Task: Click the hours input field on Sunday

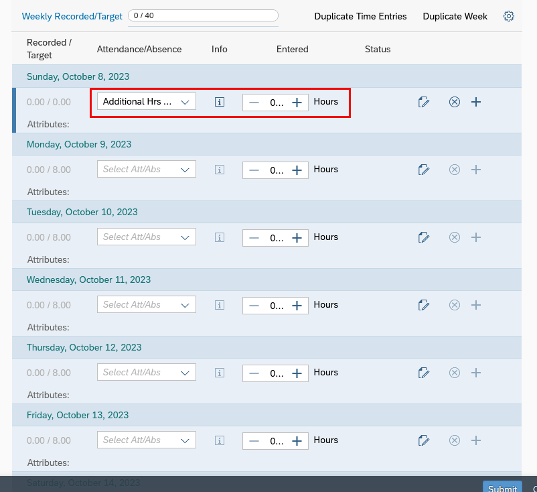Action: (275, 101)
